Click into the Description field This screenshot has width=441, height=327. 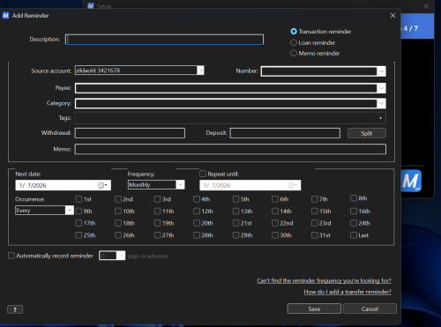tap(164, 40)
